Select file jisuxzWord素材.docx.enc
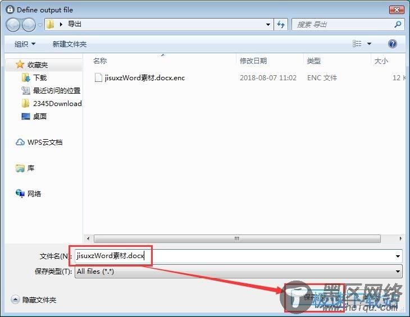410x317 pixels. point(144,77)
